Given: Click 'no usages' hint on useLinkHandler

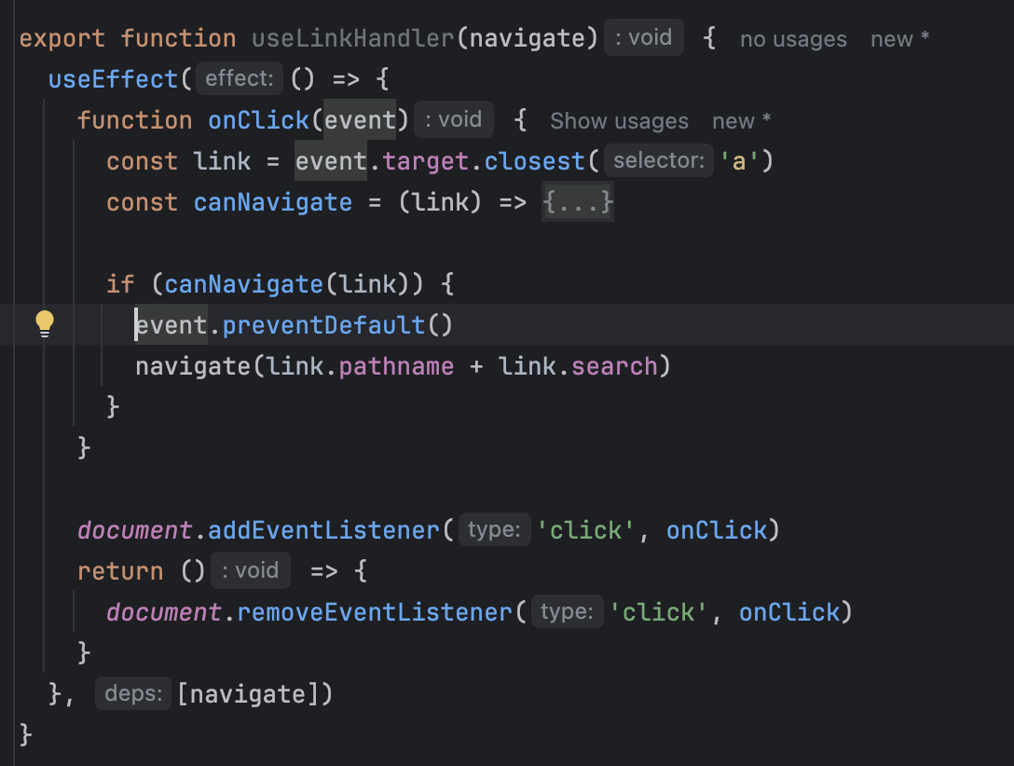Looking at the screenshot, I should [793, 39].
